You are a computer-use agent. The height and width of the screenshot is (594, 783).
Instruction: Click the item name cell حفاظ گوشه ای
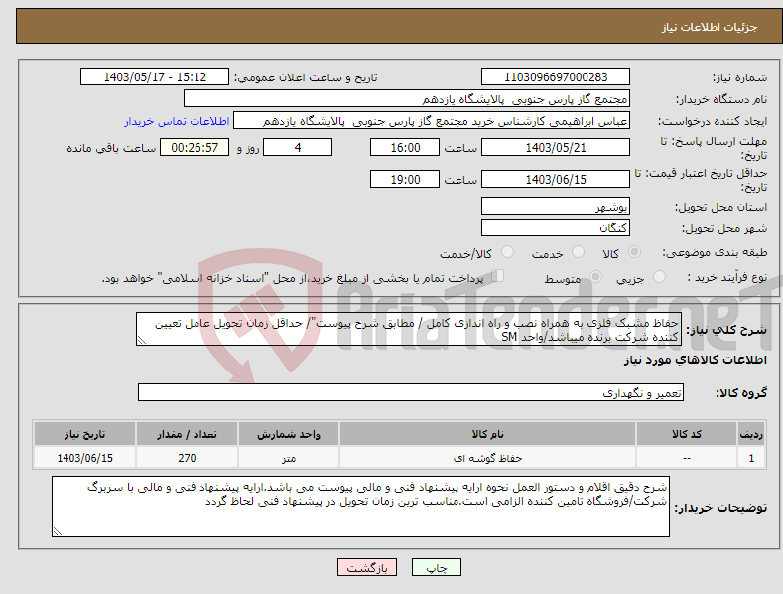[487, 458]
